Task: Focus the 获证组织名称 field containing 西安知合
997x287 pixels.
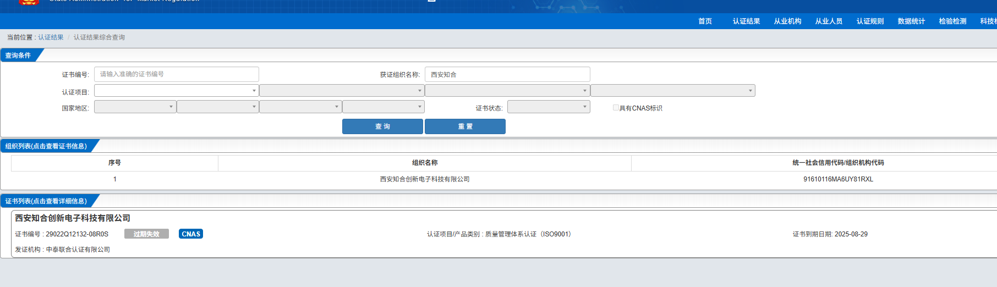Action: 507,74
